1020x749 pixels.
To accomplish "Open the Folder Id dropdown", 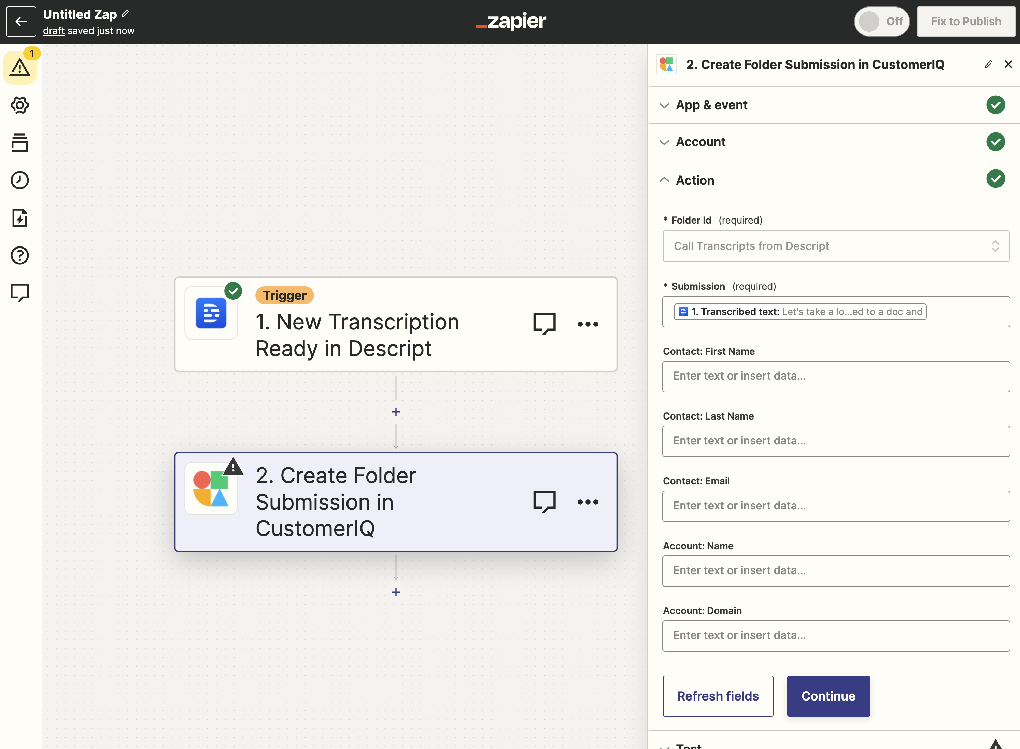I will [x=836, y=246].
